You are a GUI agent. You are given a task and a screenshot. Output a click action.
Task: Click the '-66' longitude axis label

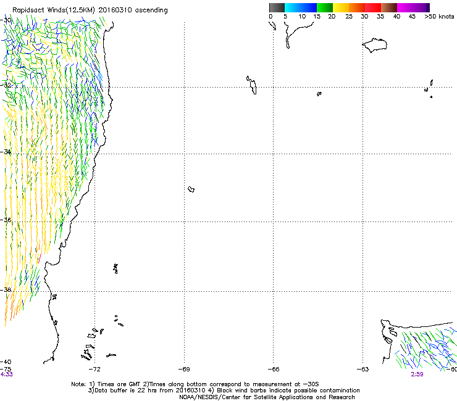[x=274, y=370]
